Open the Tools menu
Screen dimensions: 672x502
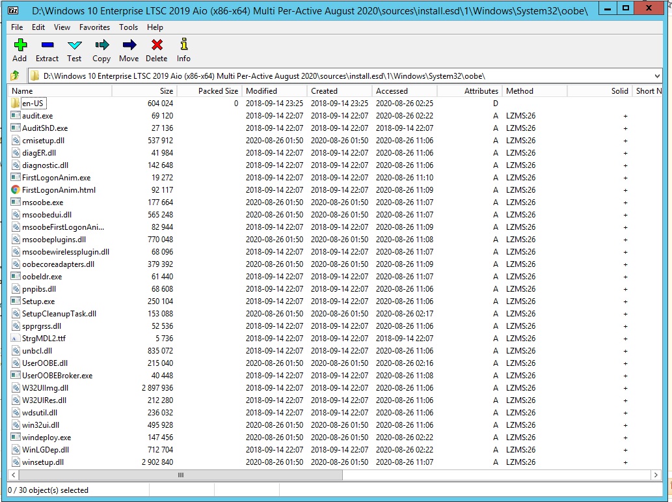tap(129, 27)
